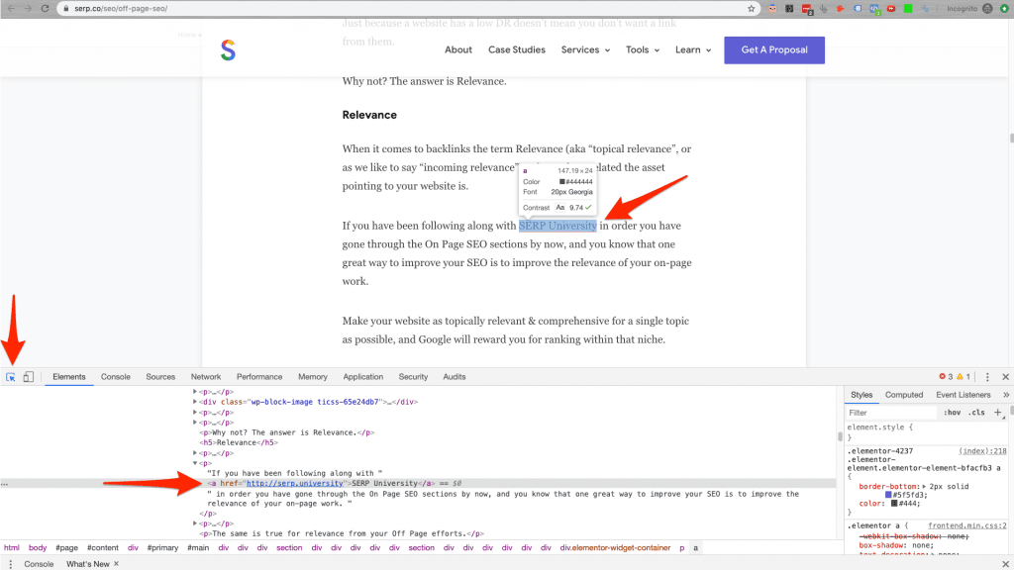Open the Console drawer tab
Image resolution: width=1014 pixels, height=570 pixels.
(x=39, y=564)
